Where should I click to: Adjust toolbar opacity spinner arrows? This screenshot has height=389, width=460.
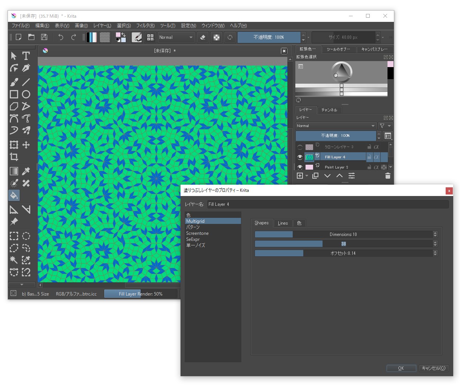tap(303, 37)
